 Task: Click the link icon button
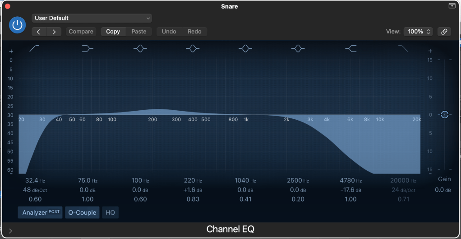[x=444, y=32]
